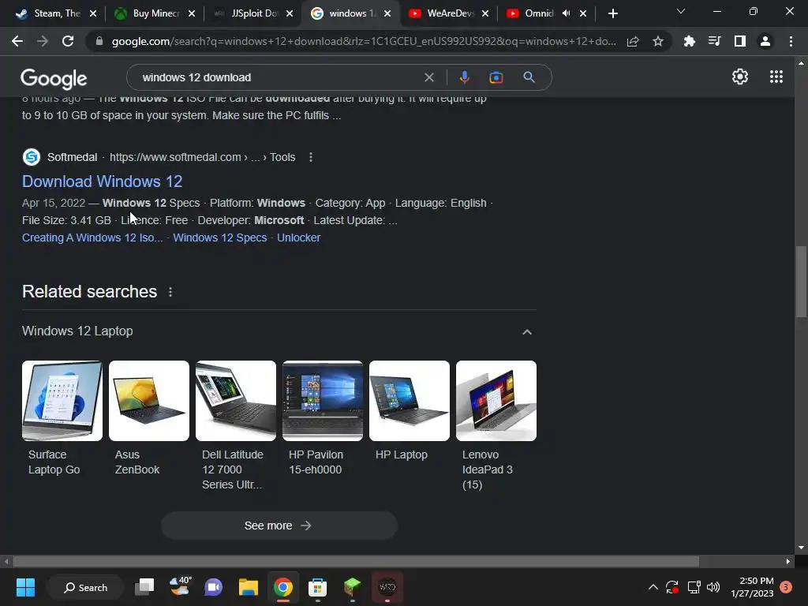The height and width of the screenshot is (606, 808).
Task: Open Download Windows 12 result
Action: click(102, 181)
